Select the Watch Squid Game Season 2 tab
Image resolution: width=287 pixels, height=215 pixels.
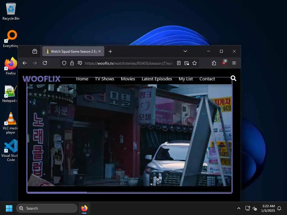point(73,52)
